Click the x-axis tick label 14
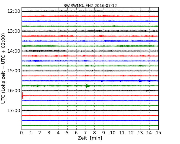 149,133
